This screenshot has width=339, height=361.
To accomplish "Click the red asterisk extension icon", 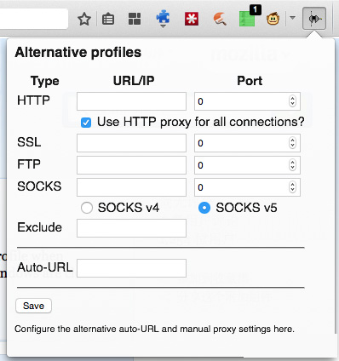I will tap(192, 19).
